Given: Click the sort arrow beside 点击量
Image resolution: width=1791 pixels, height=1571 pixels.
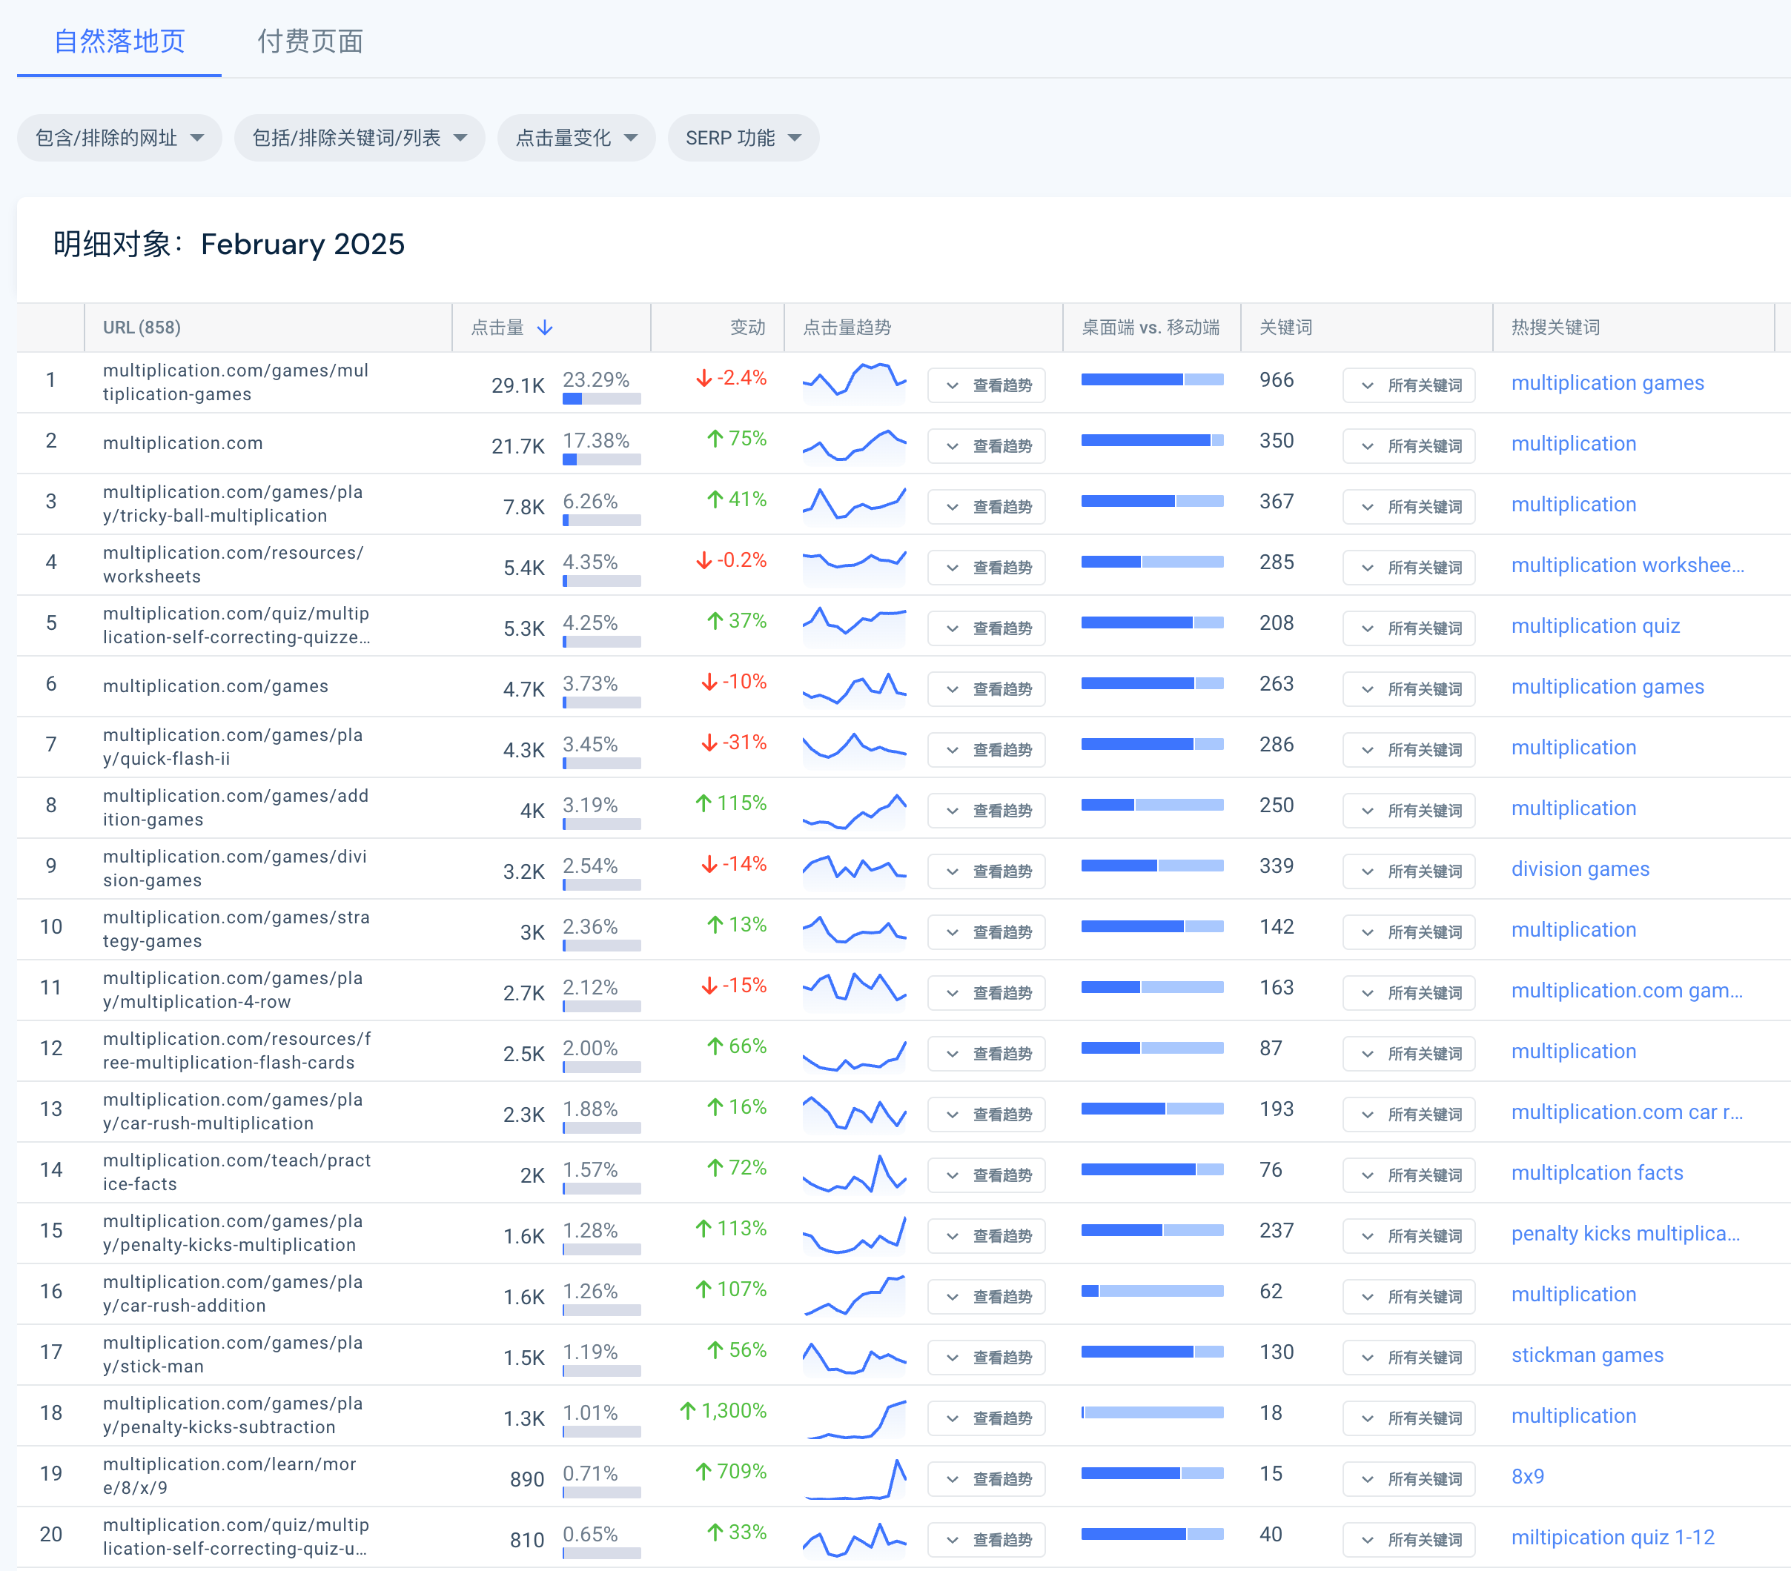Looking at the screenshot, I should [x=545, y=328].
